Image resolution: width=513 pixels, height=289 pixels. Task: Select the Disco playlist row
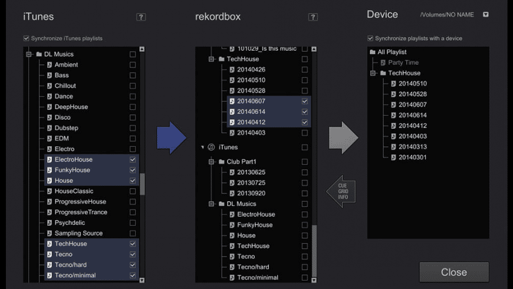[x=91, y=117]
